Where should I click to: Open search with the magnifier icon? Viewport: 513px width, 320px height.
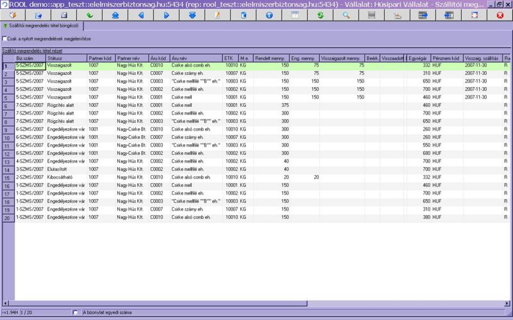pos(346,15)
